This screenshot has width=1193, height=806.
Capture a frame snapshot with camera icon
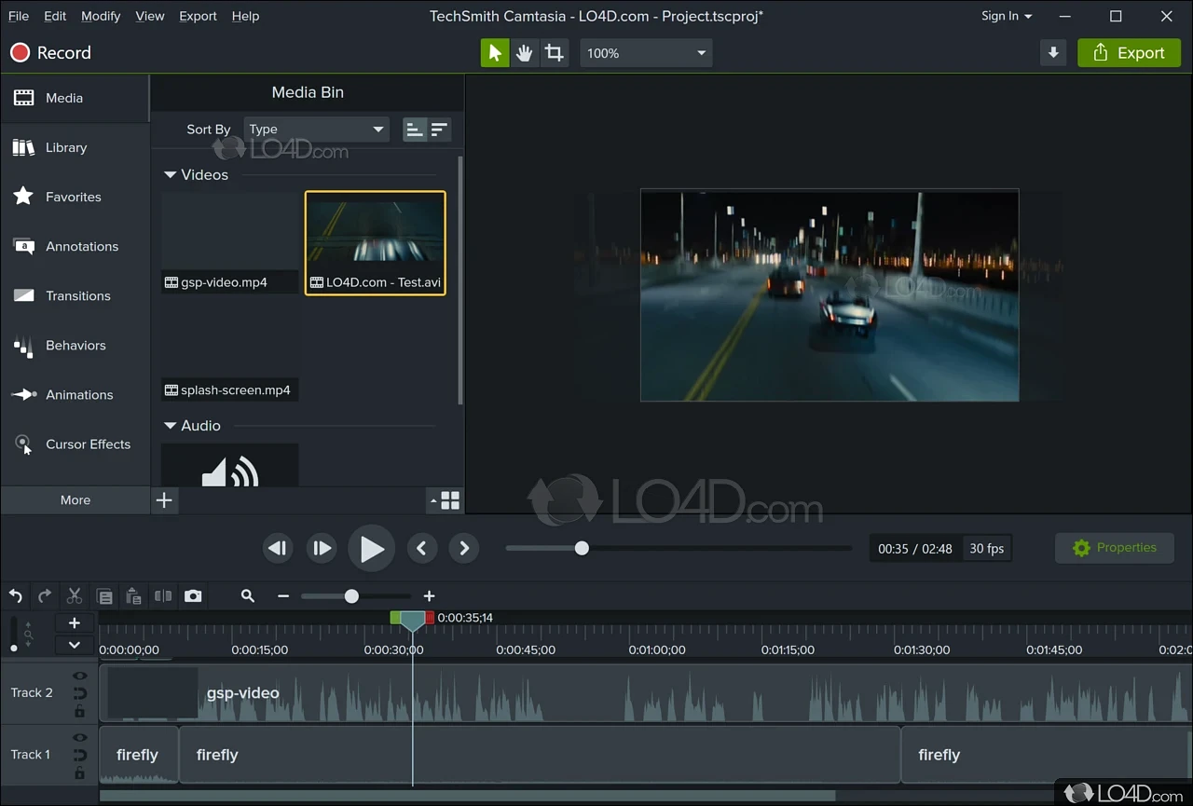pos(193,596)
